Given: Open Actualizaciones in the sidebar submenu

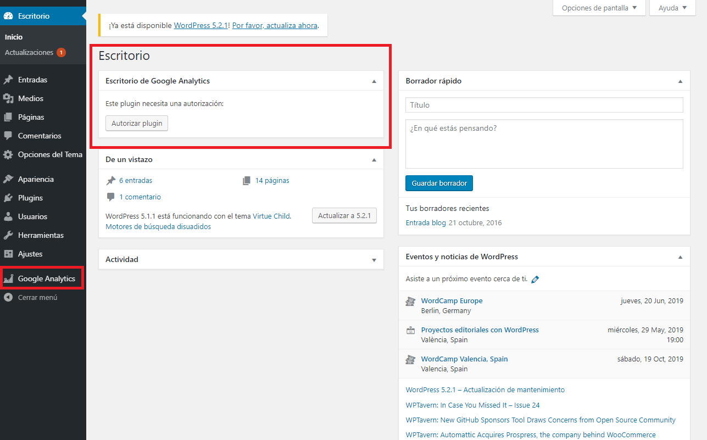Looking at the screenshot, I should pyautogui.click(x=29, y=53).
